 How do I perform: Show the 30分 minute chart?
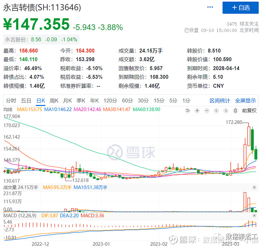143,101
